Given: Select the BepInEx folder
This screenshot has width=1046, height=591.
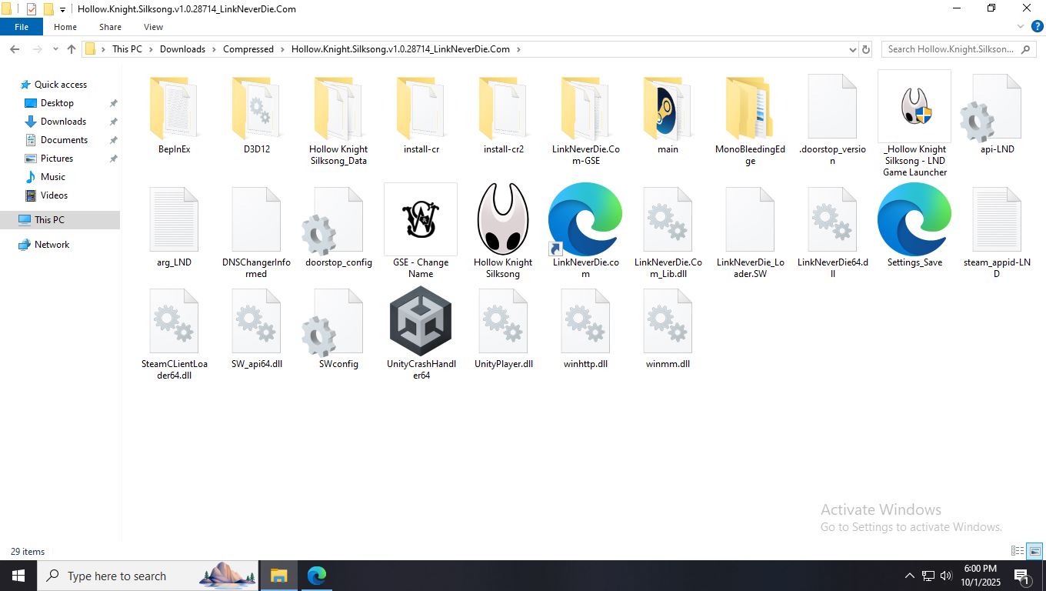Looking at the screenshot, I should (x=174, y=109).
